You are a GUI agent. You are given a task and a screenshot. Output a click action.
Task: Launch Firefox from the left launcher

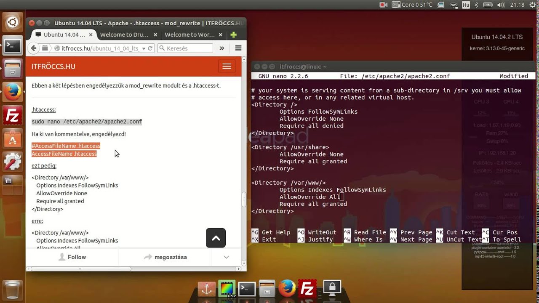[13, 92]
